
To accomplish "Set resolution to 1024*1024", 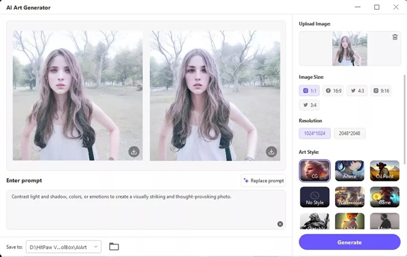I will tap(314, 133).
